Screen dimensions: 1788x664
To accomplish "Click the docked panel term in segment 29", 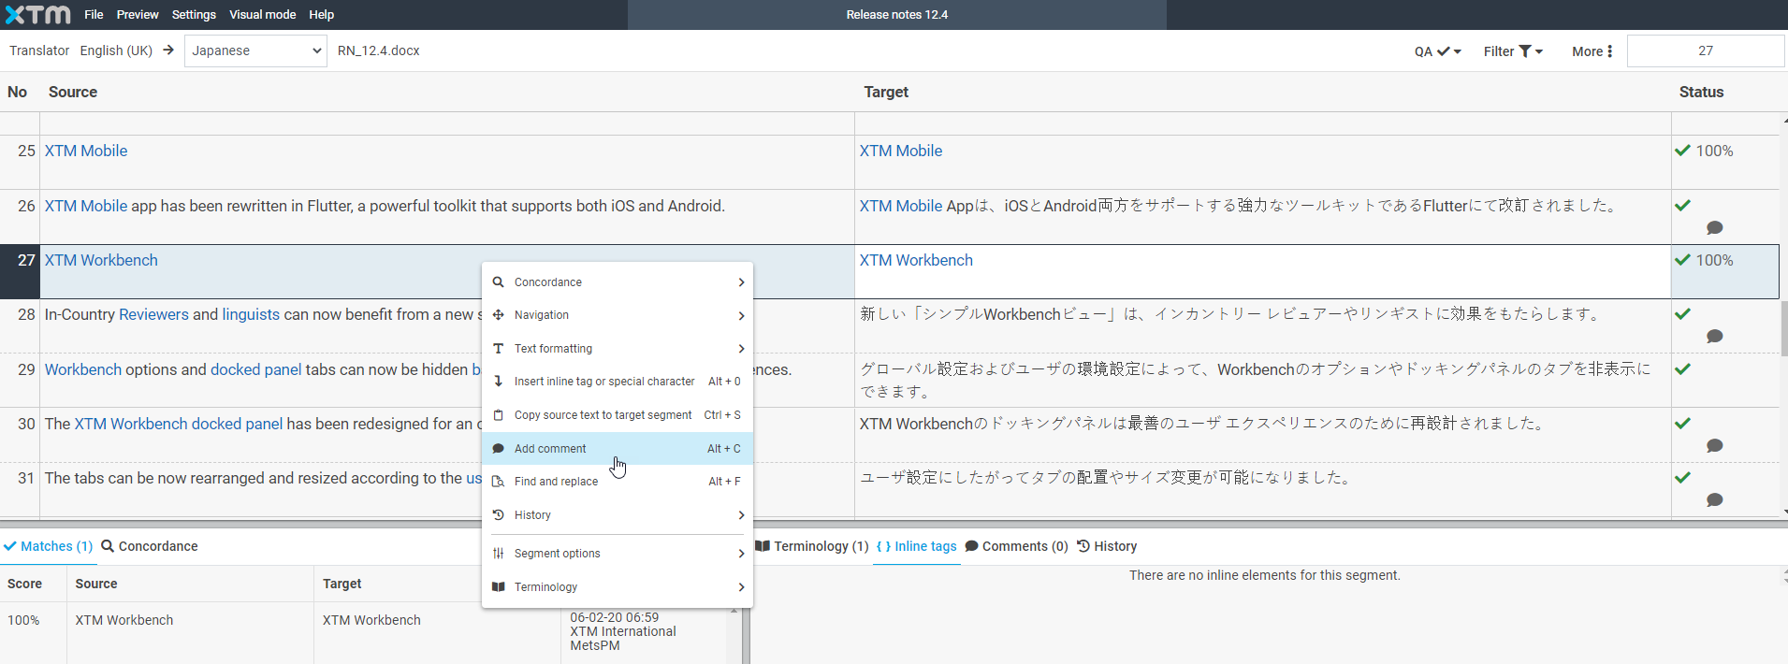I will pyautogui.click(x=256, y=369).
